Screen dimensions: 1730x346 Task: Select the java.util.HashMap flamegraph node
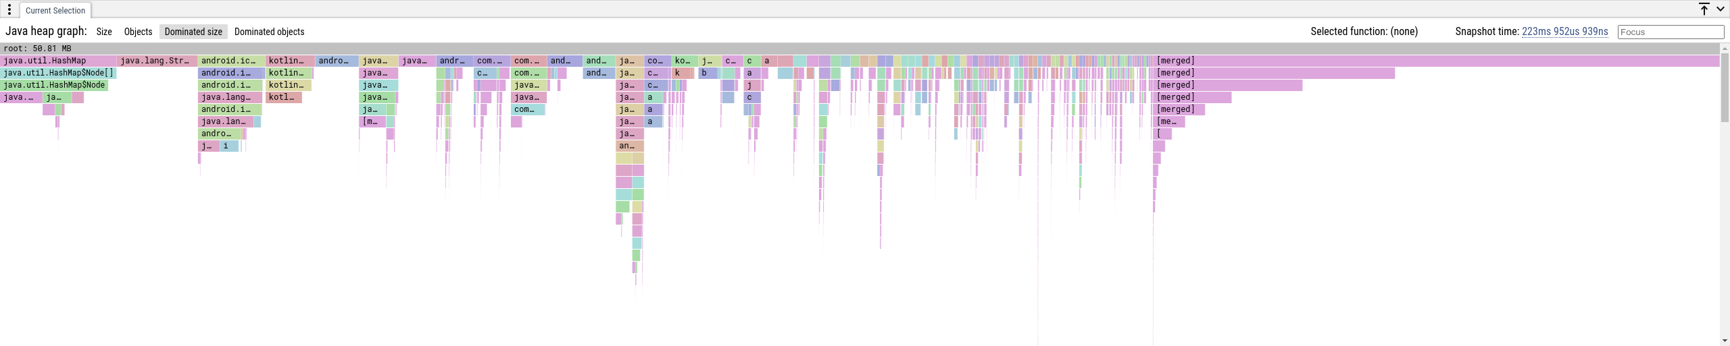pos(58,61)
